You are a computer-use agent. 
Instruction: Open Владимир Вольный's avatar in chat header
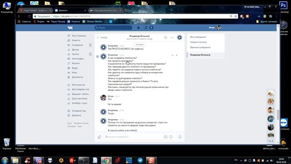[x=180, y=37]
